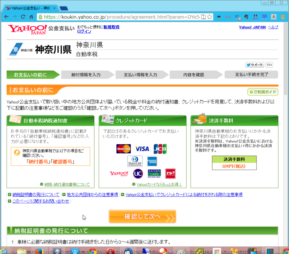This screenshot has width=289, height=254.
Task: Open the browser home page
Action: [x=31, y=17]
